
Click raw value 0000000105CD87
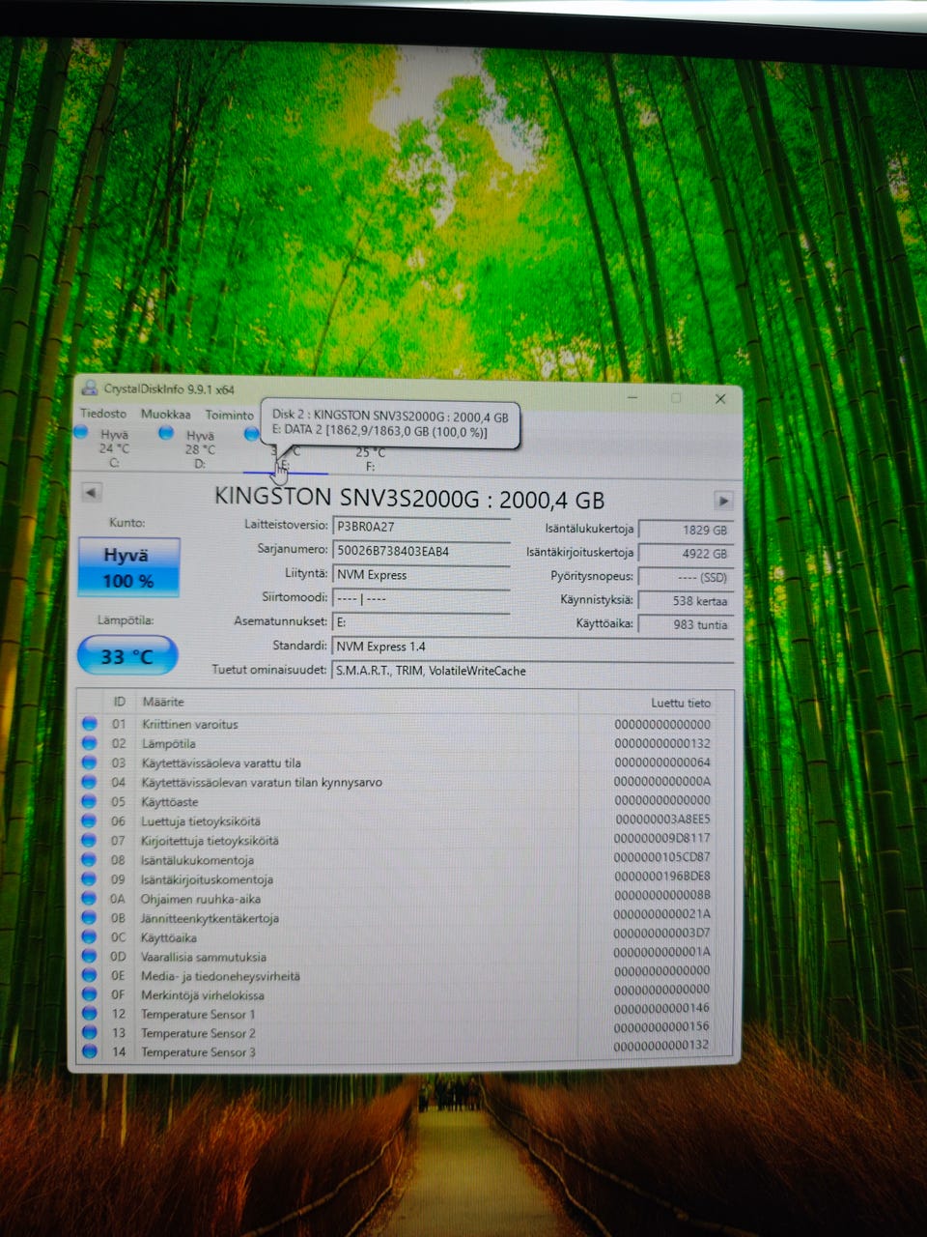pos(662,857)
